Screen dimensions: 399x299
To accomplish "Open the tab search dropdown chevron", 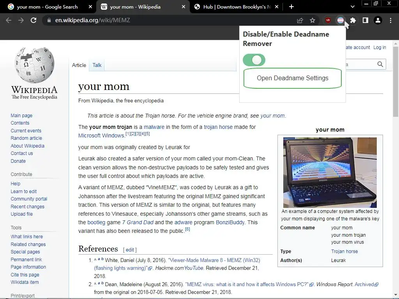I will coord(352,7).
